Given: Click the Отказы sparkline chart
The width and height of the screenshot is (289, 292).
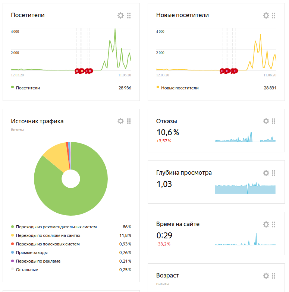Looking at the screenshot, I should (245, 138).
